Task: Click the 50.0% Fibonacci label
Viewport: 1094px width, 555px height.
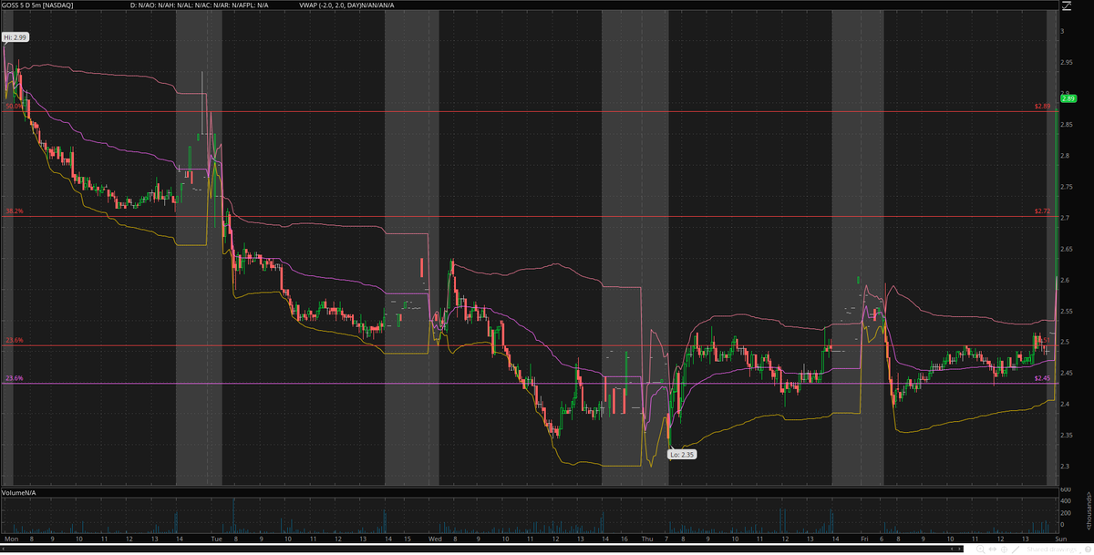Action: coord(14,107)
